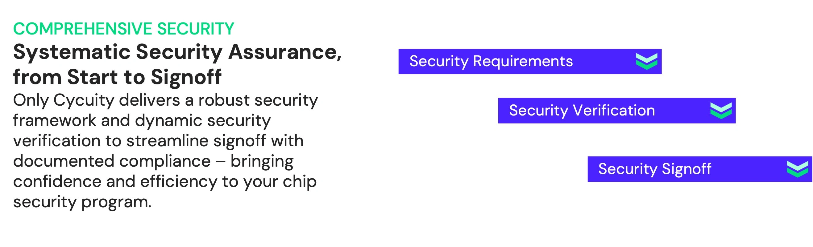Click the words "dynamic security" in the paragraph
This screenshot has height=247, width=813.
pyautogui.click(x=203, y=121)
